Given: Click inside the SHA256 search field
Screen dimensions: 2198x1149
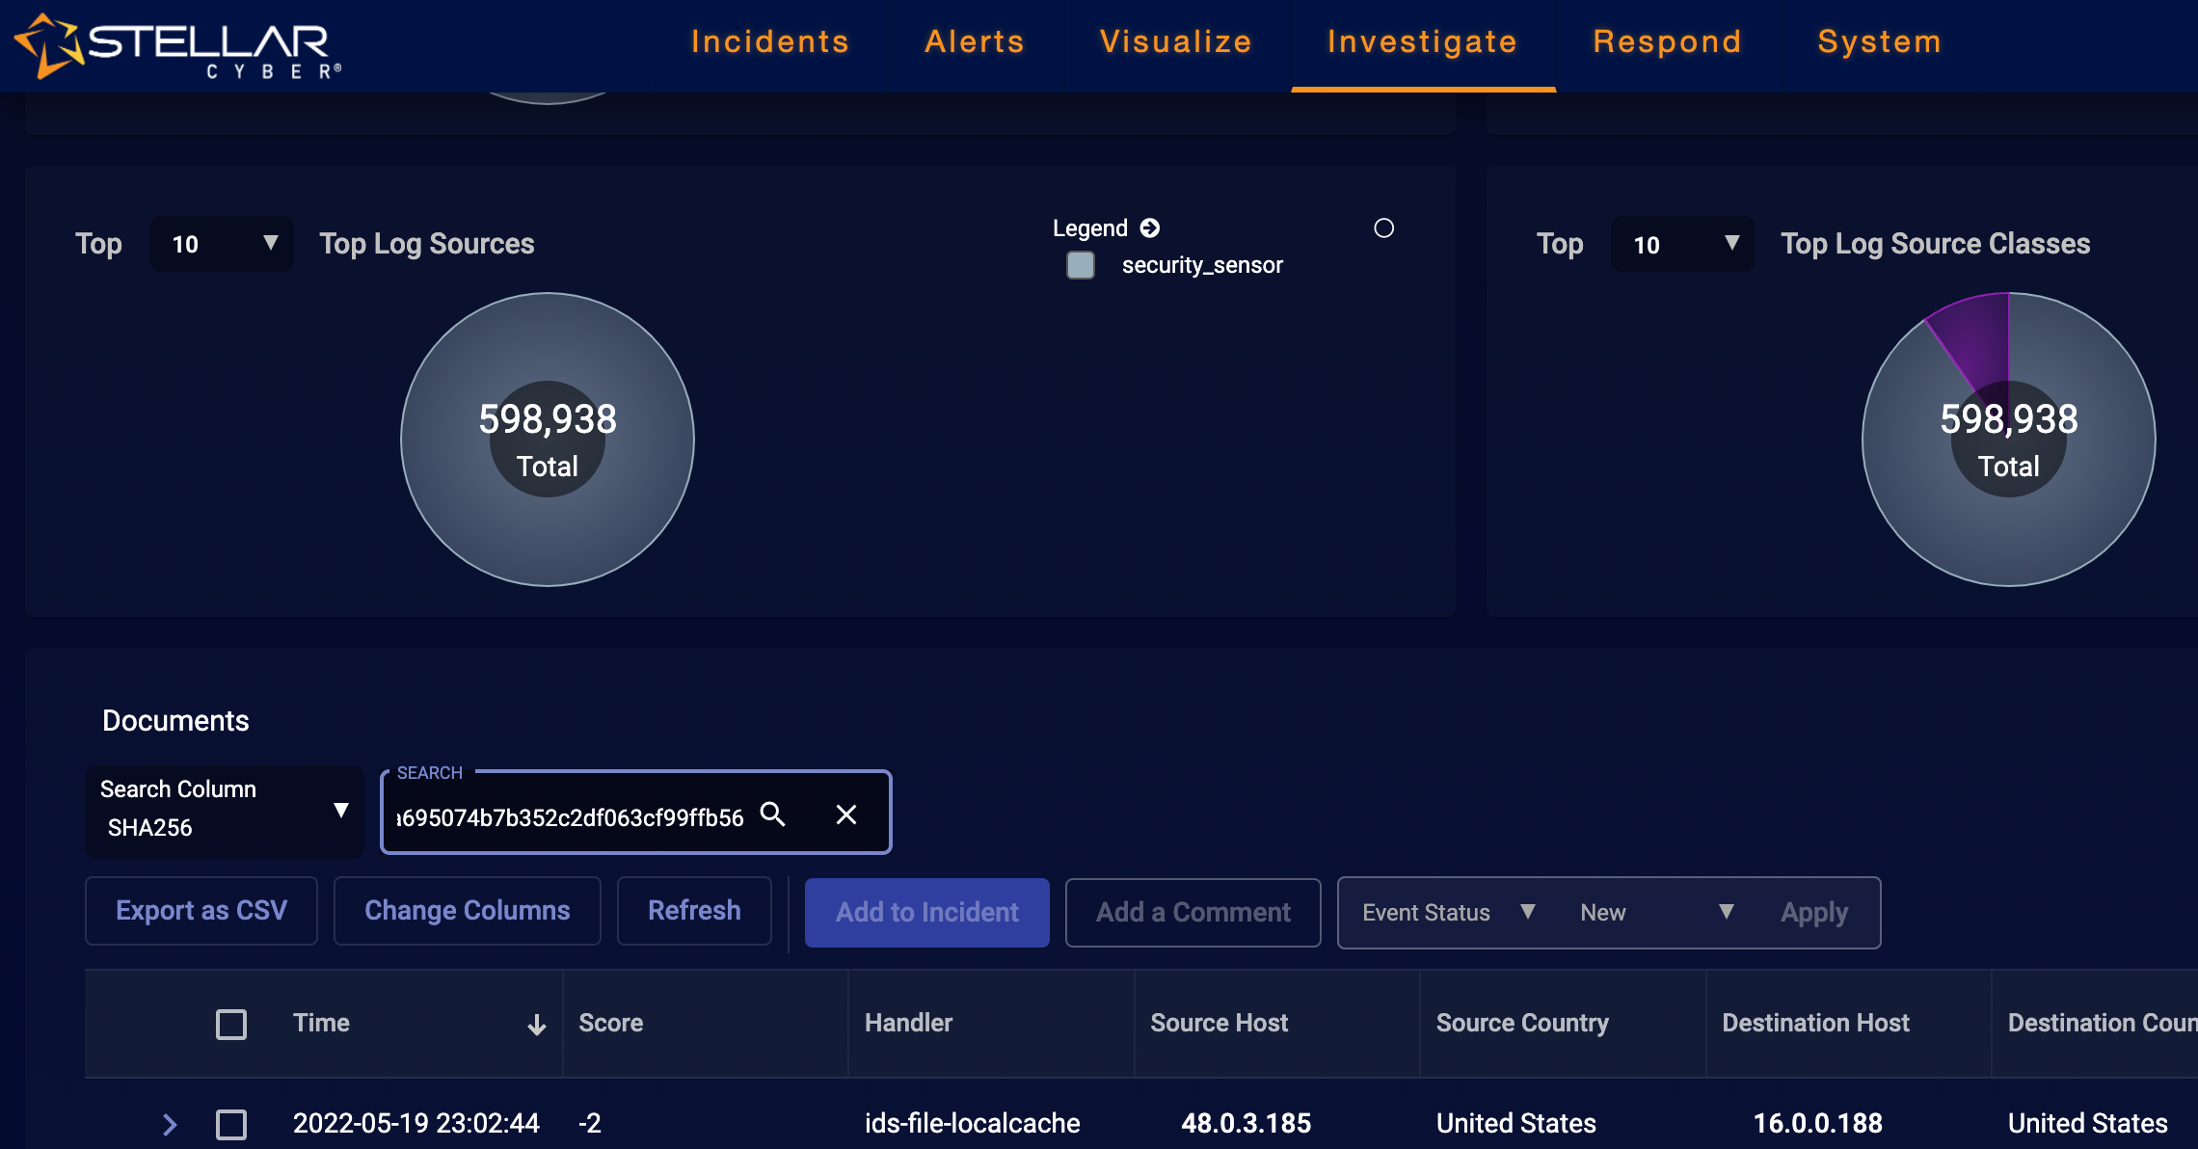Looking at the screenshot, I should click(x=571, y=817).
